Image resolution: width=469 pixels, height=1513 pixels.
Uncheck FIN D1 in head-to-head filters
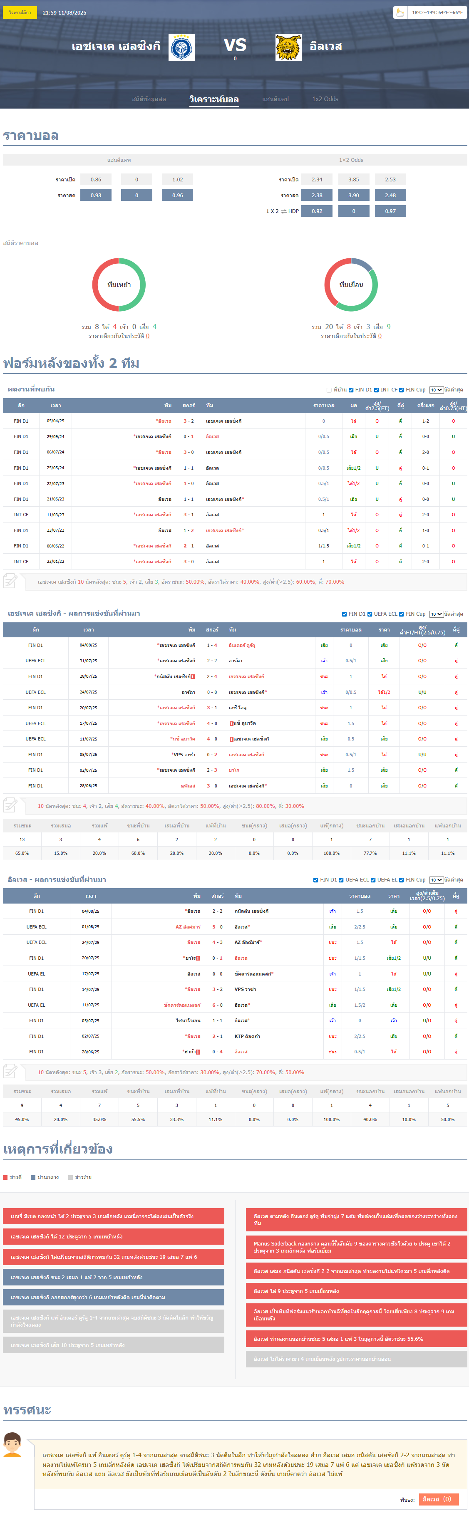pos(351,390)
